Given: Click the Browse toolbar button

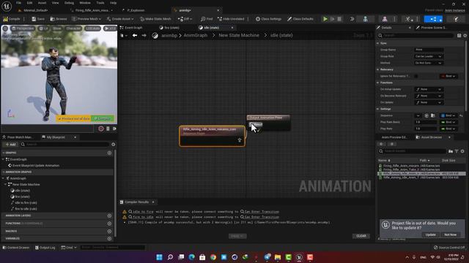Looking at the screenshot, I should pos(59,19).
